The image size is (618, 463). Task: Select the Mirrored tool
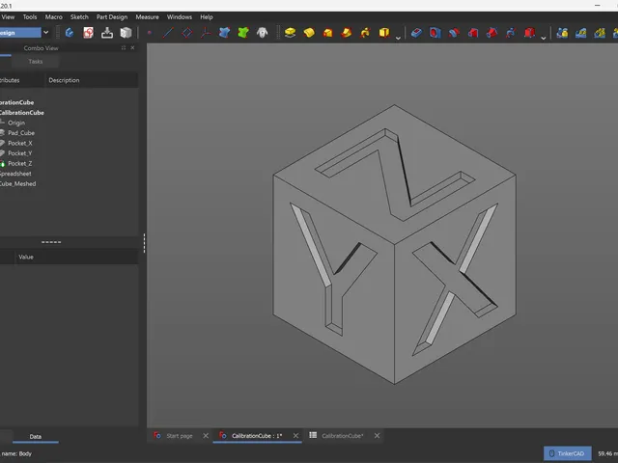coord(562,32)
